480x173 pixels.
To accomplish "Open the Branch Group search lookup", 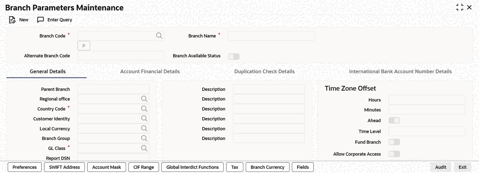I will coord(144,138).
